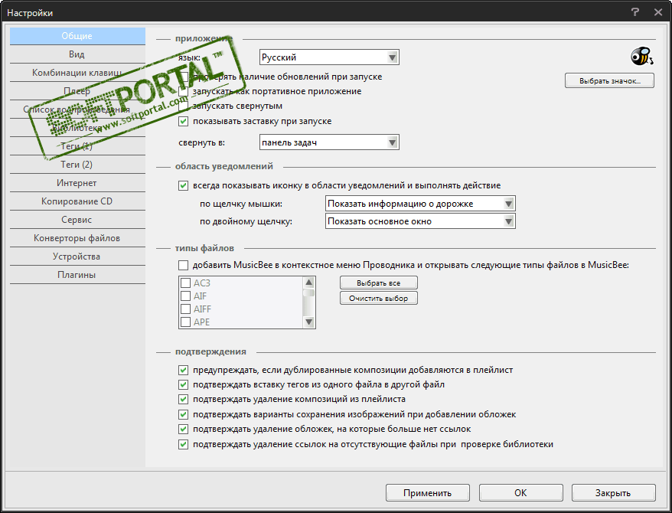Open the Общие settings tab
This screenshot has height=513, width=672.
tap(77, 36)
